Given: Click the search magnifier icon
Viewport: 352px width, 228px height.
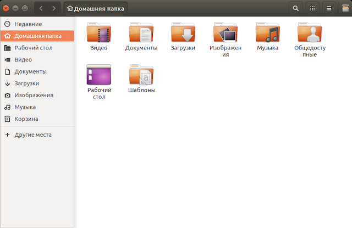Looking at the screenshot, I should click(296, 9).
